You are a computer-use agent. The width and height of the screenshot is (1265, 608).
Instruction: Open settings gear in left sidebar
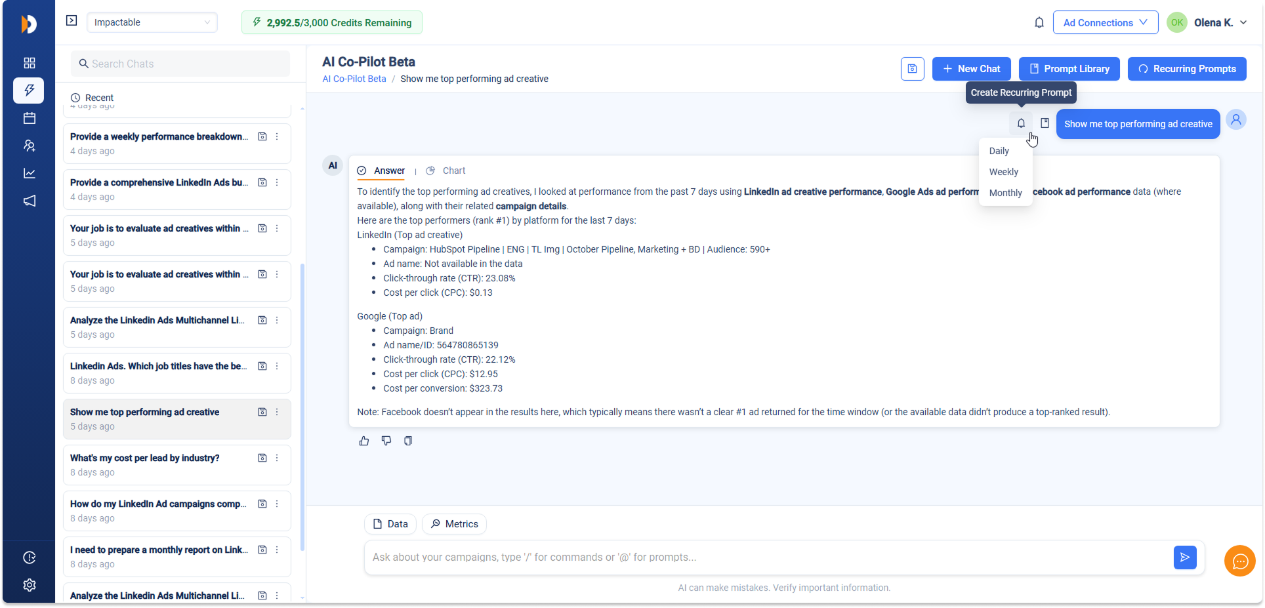click(30, 585)
